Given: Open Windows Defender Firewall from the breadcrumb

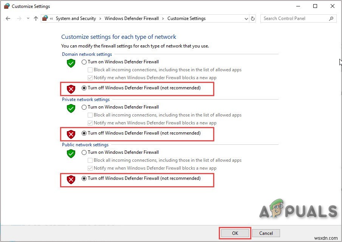Looking at the screenshot, I should (x=132, y=18).
